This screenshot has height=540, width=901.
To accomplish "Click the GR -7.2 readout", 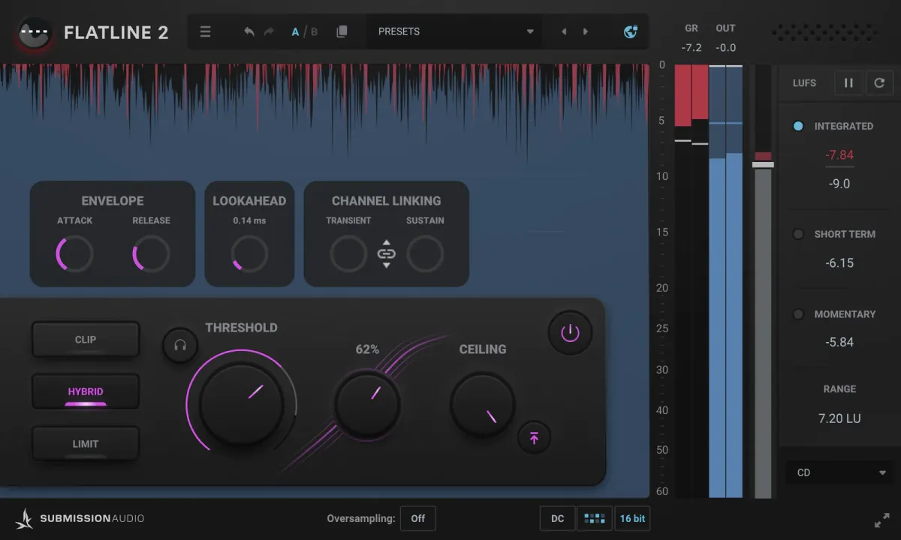I will (x=692, y=47).
